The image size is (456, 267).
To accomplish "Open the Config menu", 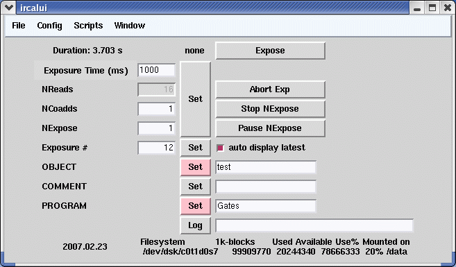I will (x=49, y=26).
